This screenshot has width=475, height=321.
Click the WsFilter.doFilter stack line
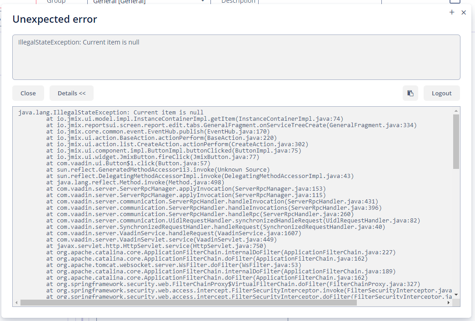[x=174, y=265]
